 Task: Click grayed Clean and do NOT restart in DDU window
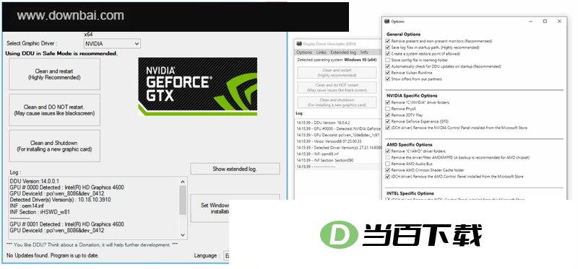tap(337, 87)
